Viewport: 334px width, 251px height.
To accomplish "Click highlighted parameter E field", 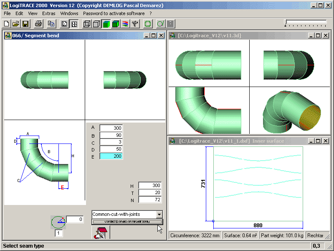I will (111, 156).
